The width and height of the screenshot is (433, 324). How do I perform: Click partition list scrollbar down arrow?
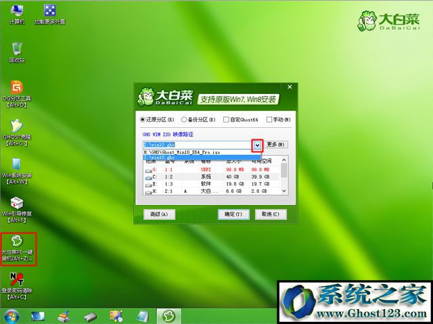tap(284, 191)
